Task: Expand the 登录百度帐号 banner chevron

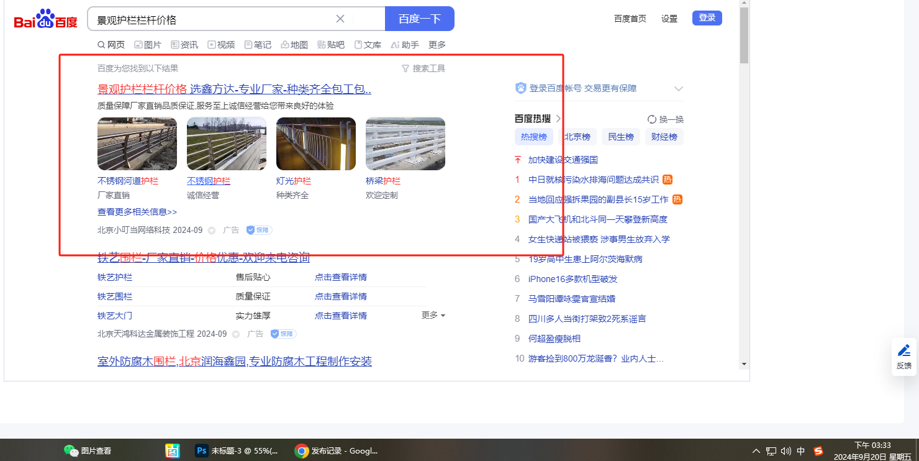Action: pos(679,88)
